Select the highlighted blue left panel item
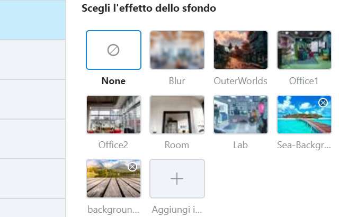339x217 pixels. point(32,20)
